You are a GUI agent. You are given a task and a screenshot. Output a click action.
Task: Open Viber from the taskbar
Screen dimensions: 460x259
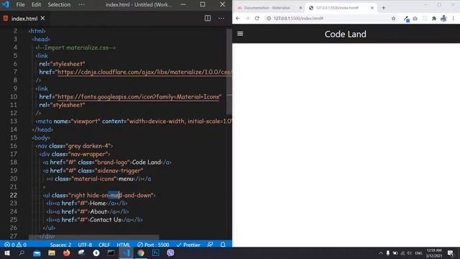point(170,253)
